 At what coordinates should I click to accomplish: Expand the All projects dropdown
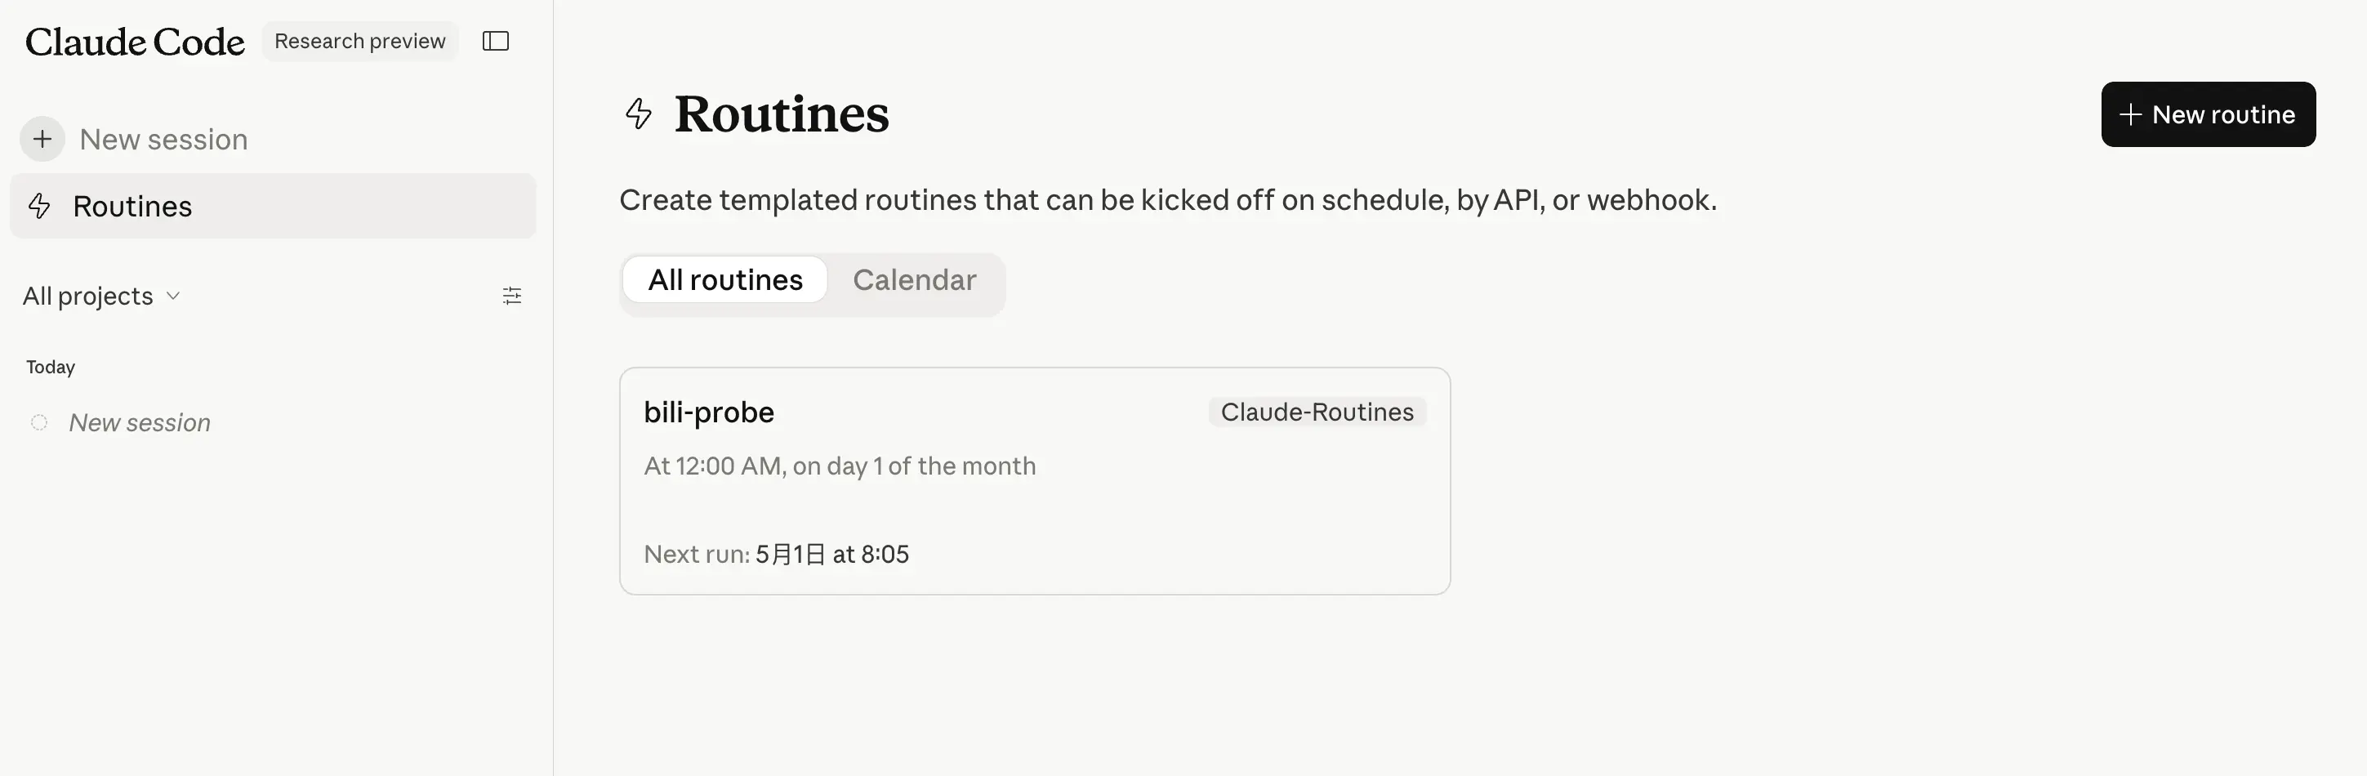[x=88, y=296]
